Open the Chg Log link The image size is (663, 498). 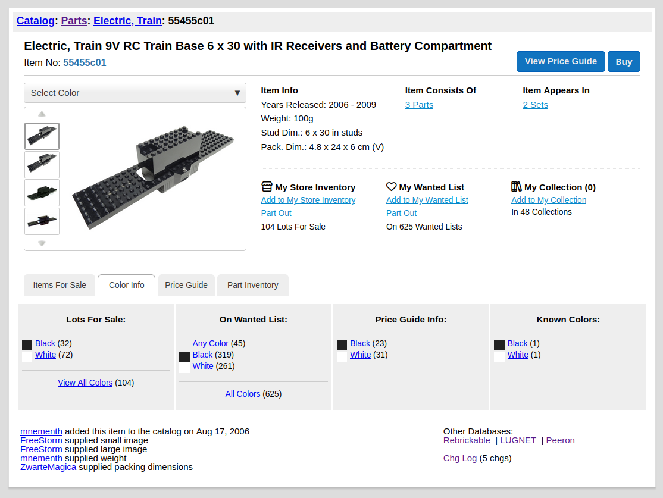pyautogui.click(x=460, y=458)
